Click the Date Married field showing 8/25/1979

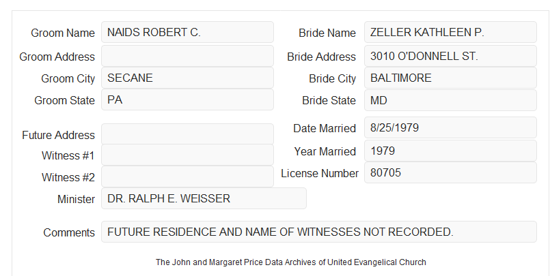(450, 127)
